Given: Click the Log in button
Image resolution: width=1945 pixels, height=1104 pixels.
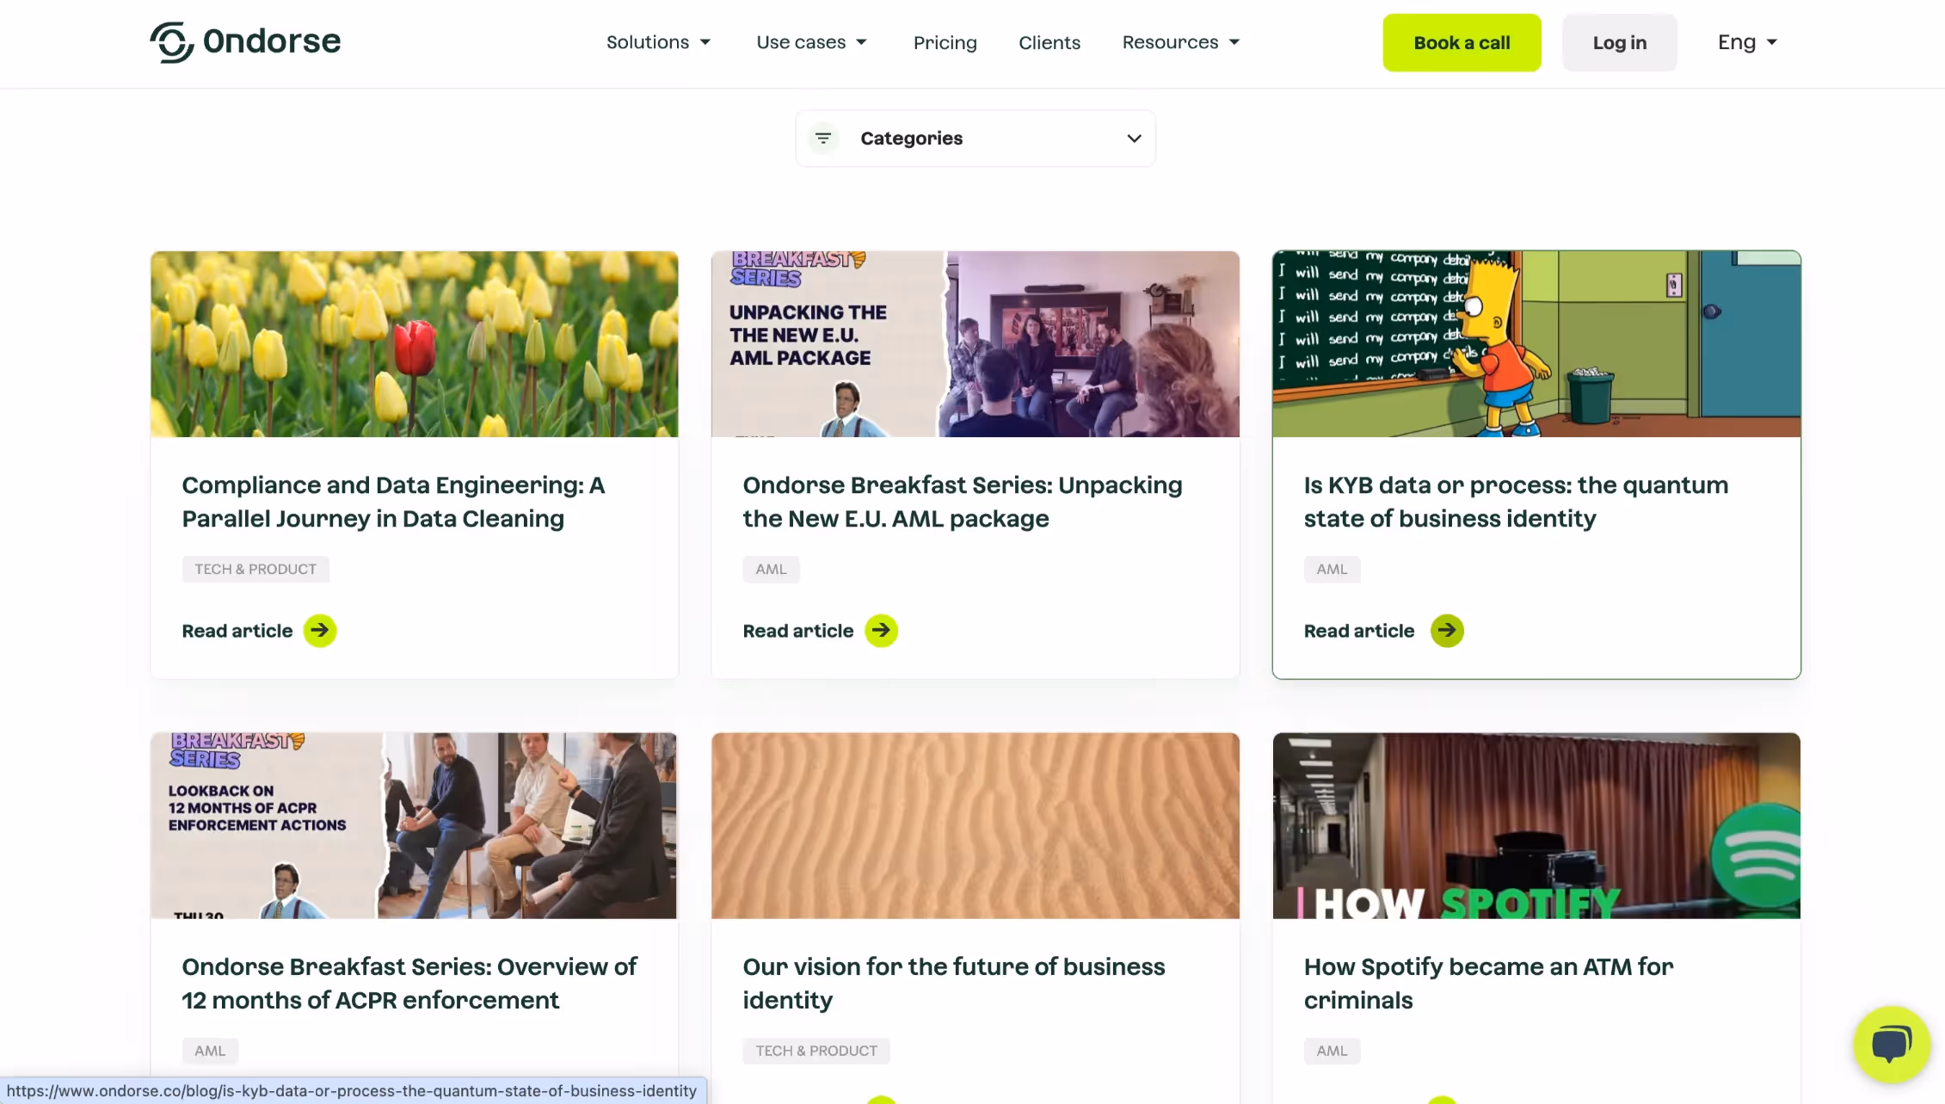Looking at the screenshot, I should (1619, 43).
